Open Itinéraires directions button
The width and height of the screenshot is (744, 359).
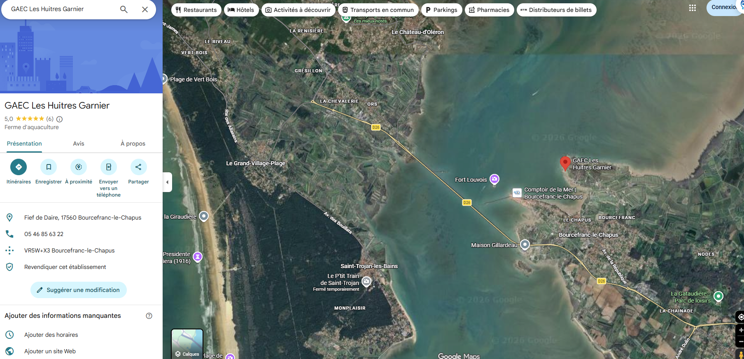click(x=19, y=167)
